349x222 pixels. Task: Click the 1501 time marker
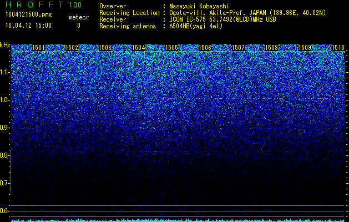38,48
